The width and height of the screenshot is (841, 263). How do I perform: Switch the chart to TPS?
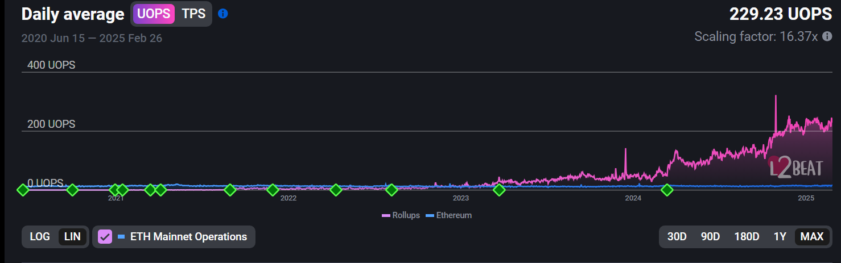(193, 14)
